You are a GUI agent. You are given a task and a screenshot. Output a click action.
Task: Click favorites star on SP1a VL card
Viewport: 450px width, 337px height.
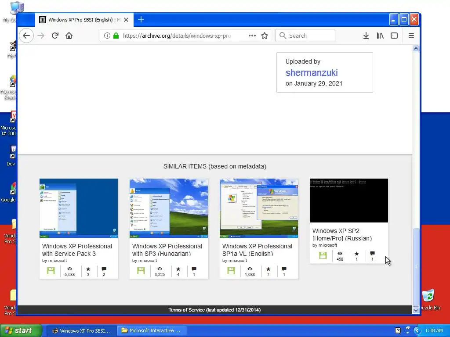pyautogui.click(x=269, y=269)
